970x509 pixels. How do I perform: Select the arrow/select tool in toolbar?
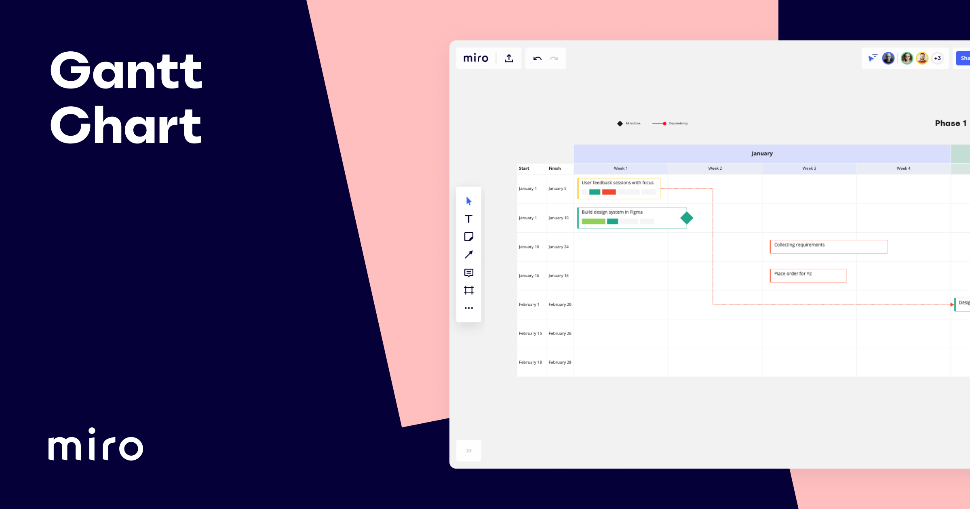click(469, 201)
